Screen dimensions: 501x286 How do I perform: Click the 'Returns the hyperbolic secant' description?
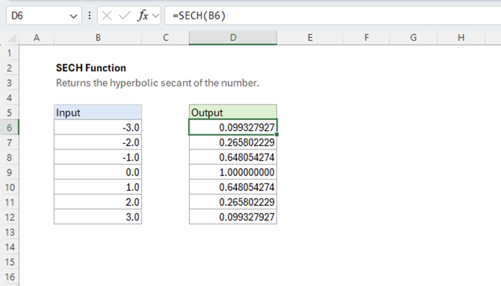[157, 83]
